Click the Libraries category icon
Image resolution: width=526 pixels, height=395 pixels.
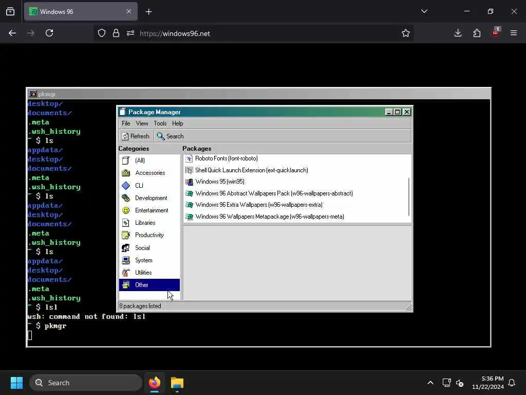[x=126, y=223]
